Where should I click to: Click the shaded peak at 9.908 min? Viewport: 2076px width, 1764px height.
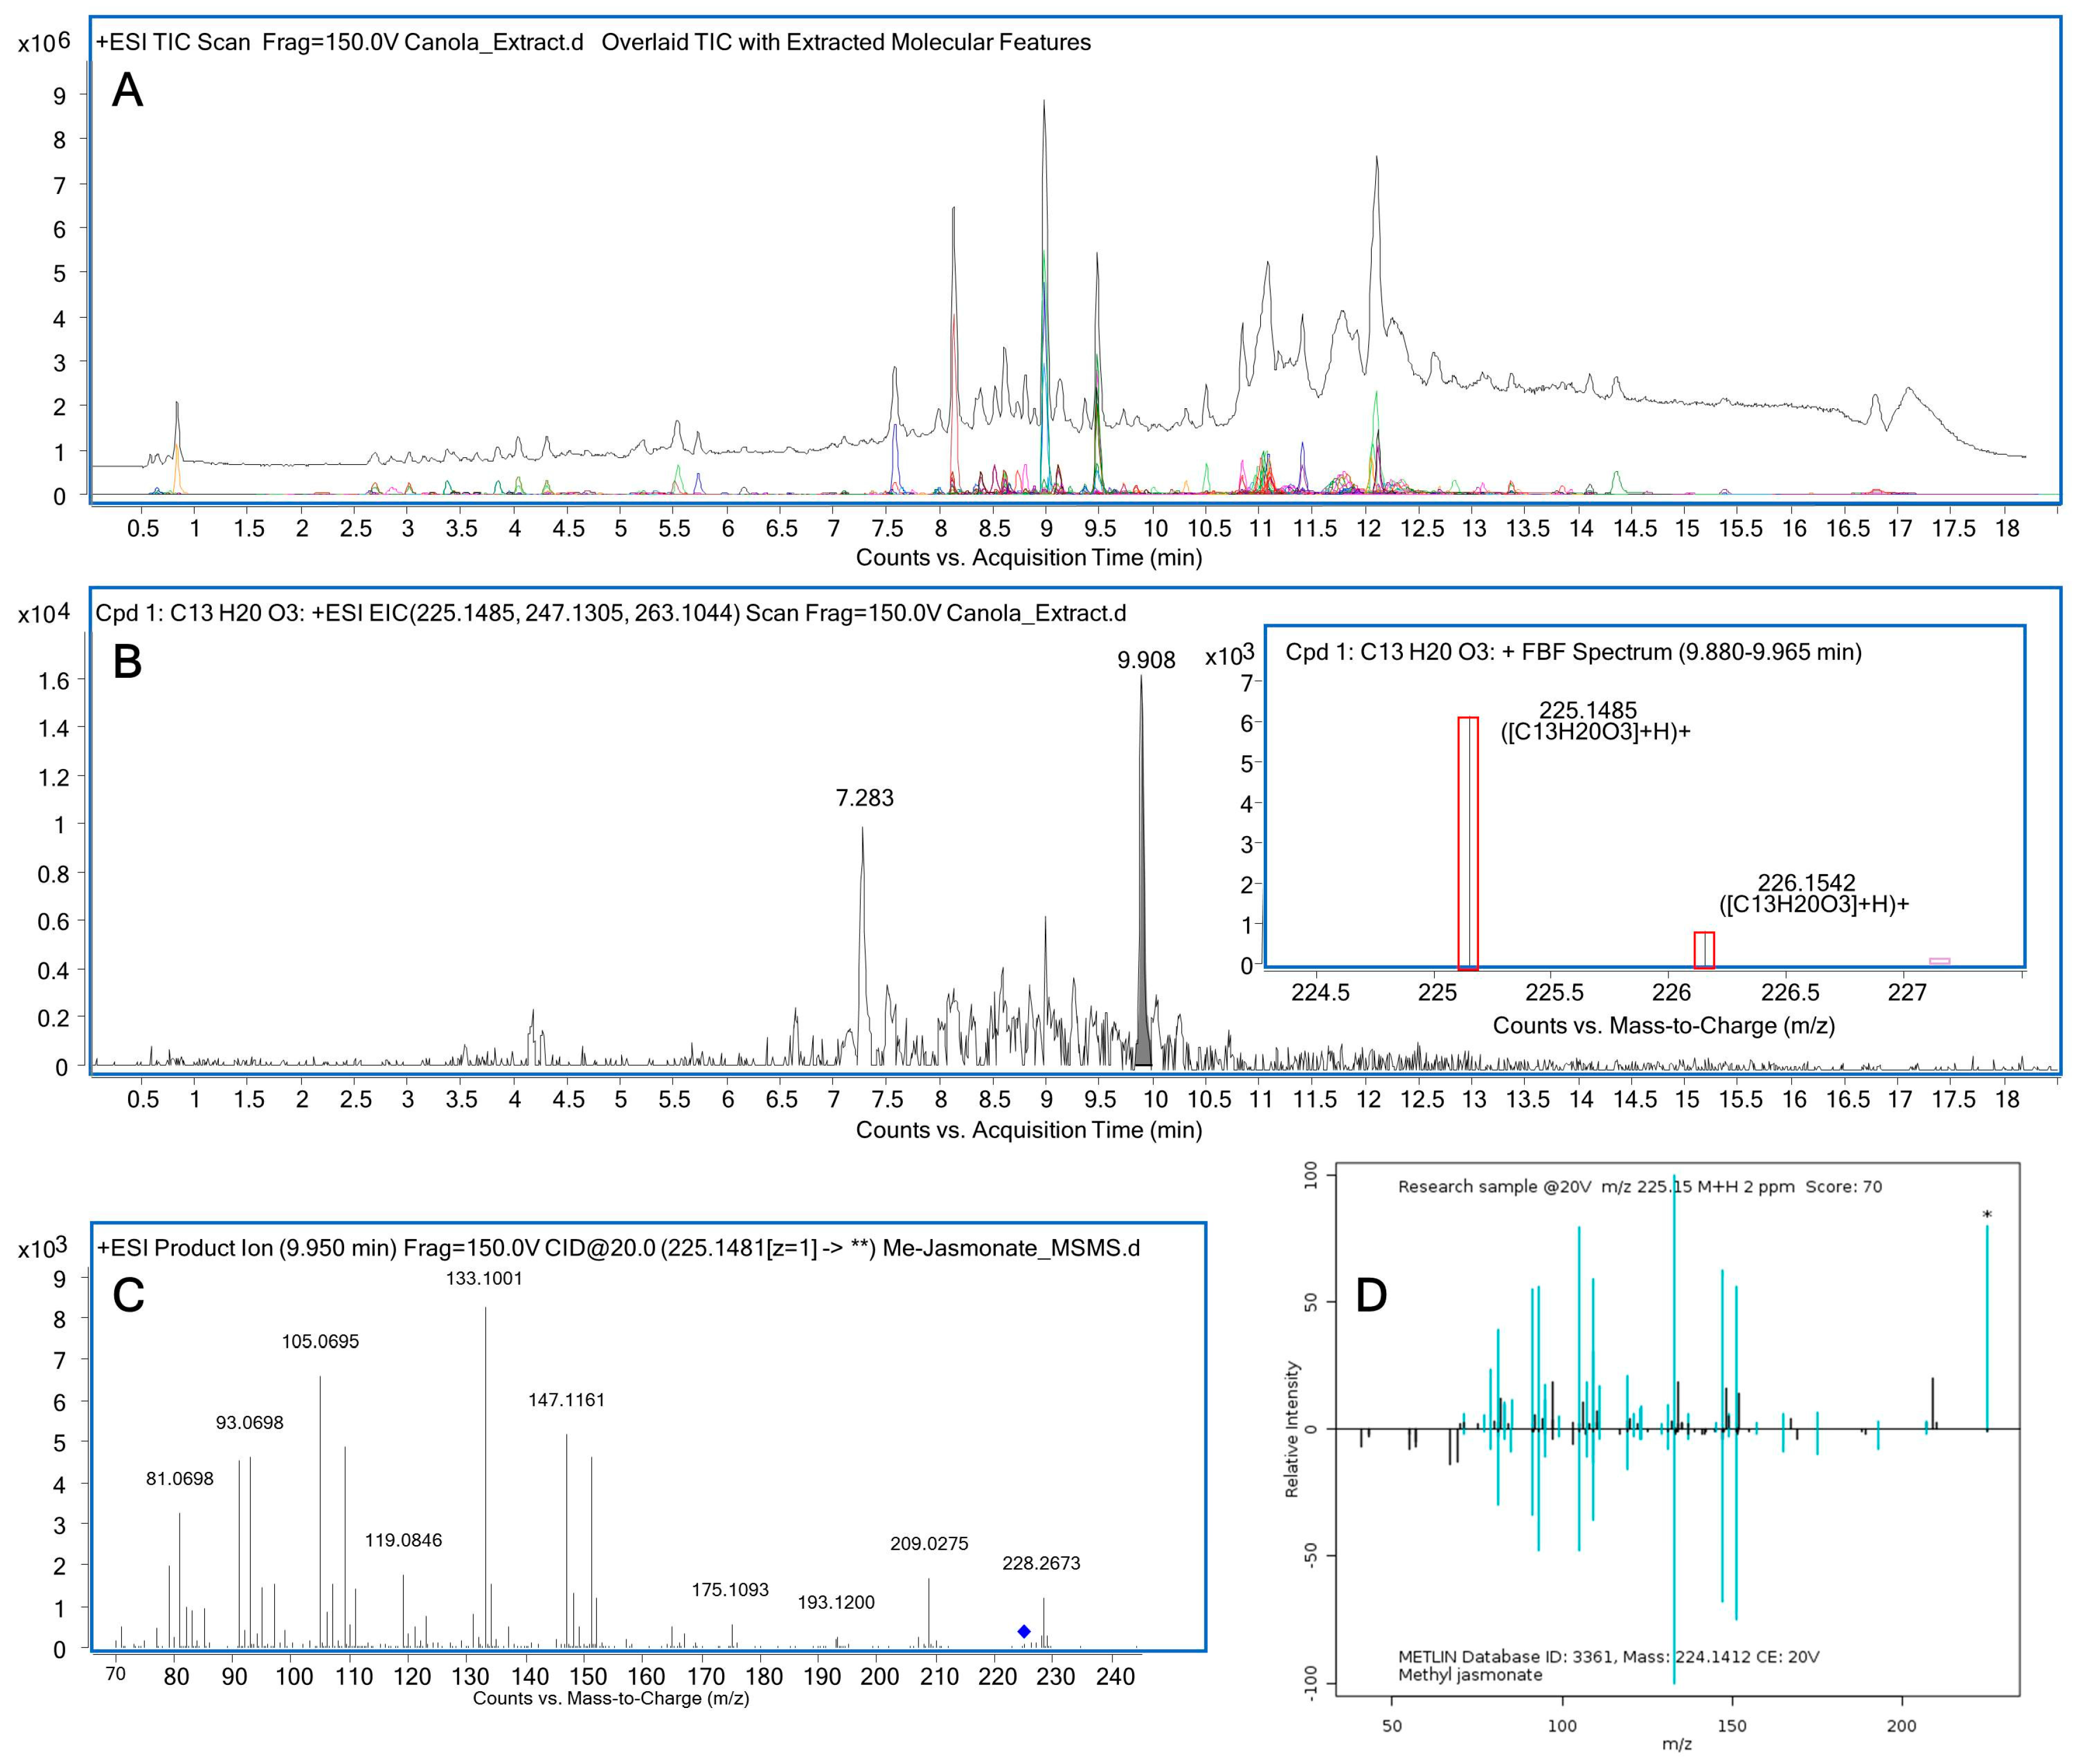click(x=1142, y=1040)
